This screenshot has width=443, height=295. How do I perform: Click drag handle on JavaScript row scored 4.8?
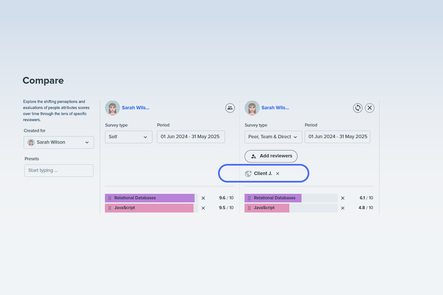tap(249, 208)
